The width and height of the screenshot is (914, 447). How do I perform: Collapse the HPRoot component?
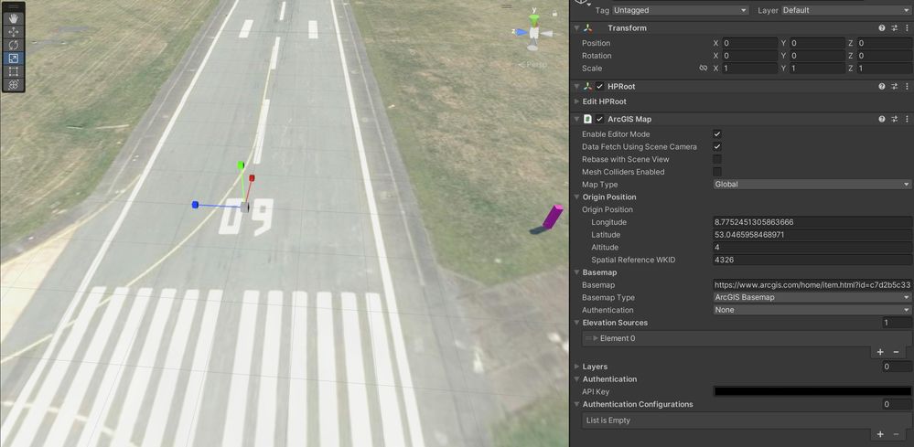click(576, 86)
